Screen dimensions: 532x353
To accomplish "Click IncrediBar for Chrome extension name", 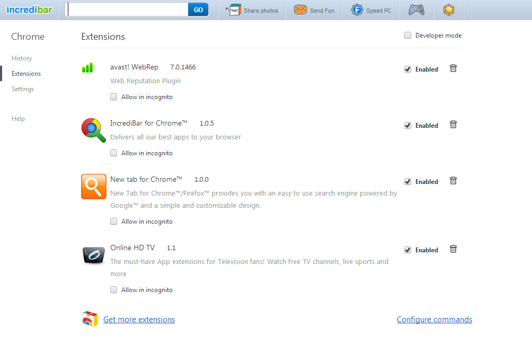I will [x=149, y=123].
